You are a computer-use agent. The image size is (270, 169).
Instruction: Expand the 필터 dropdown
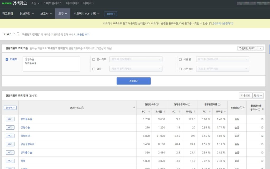click(x=258, y=96)
